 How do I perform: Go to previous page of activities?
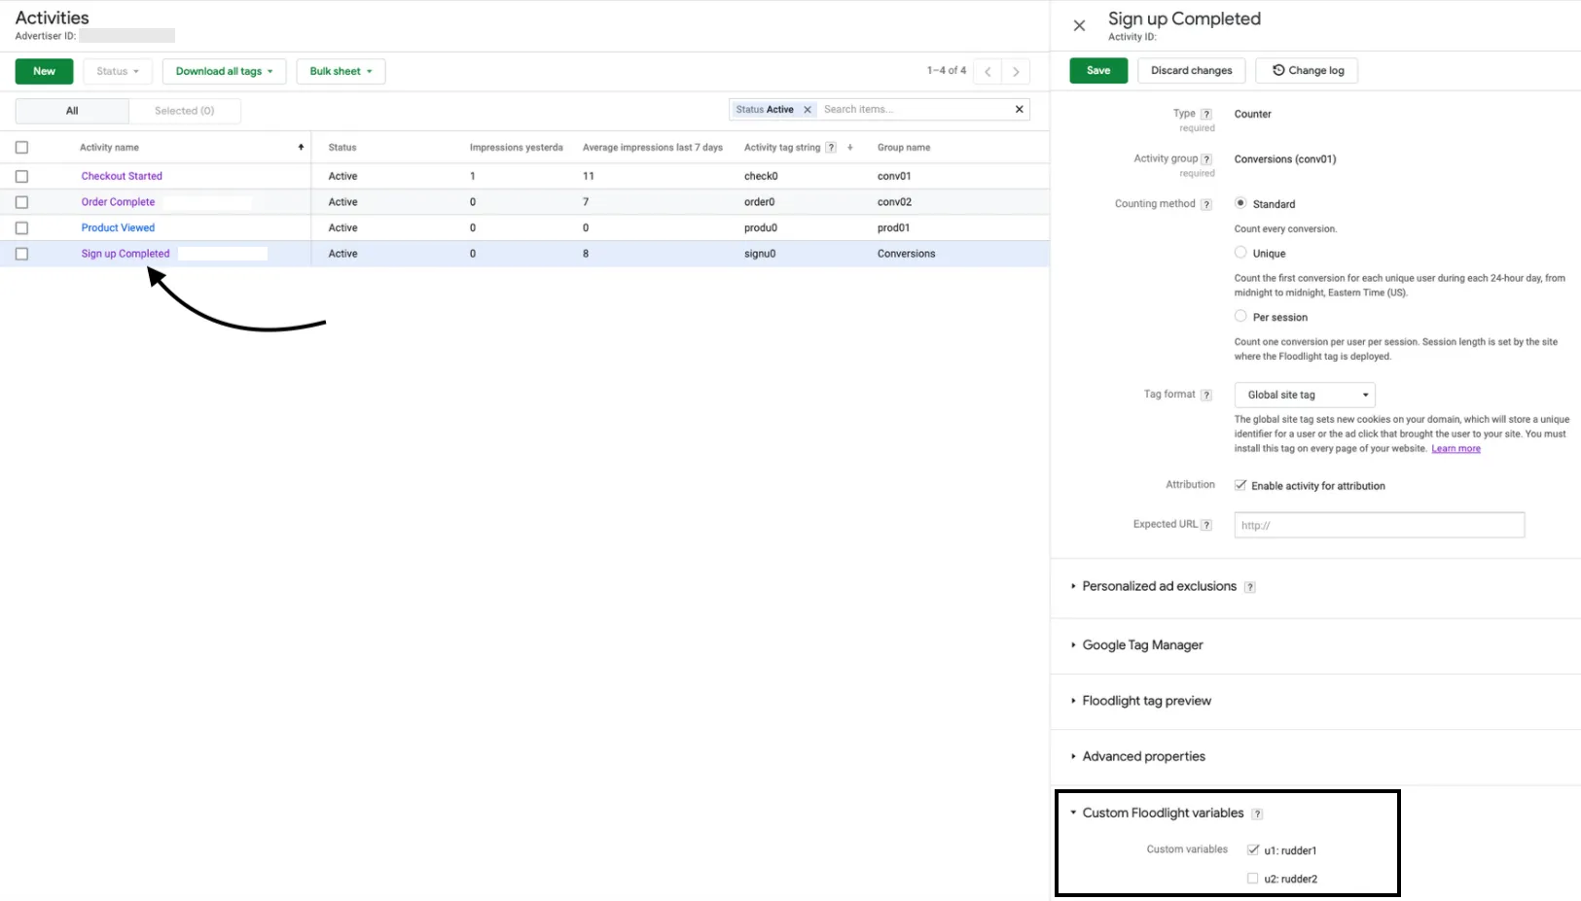[x=988, y=71]
